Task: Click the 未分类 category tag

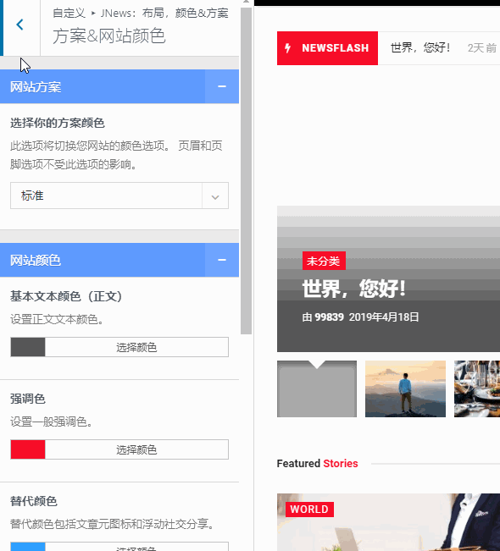Action: tap(324, 261)
